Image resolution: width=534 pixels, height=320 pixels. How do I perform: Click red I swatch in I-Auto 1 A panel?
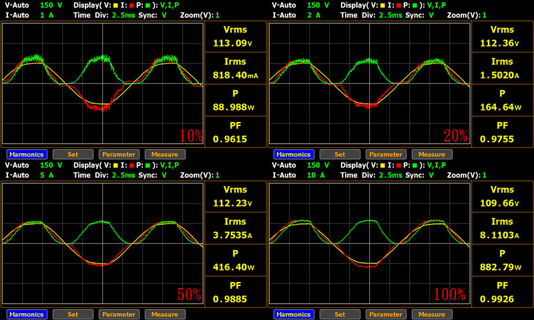tap(131, 5)
